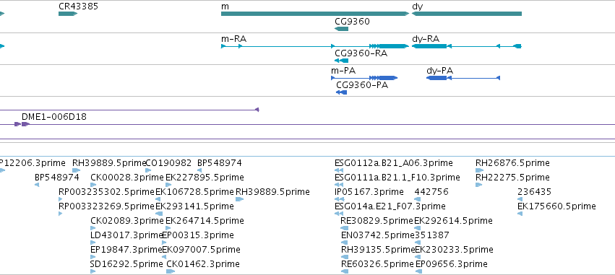The width and height of the screenshot is (615, 275).
Task: Open the DME1-006D18 label link
Action: [54, 117]
